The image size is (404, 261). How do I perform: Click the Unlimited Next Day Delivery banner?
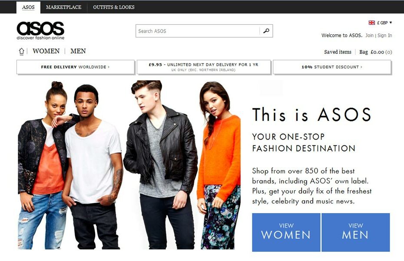tap(204, 67)
